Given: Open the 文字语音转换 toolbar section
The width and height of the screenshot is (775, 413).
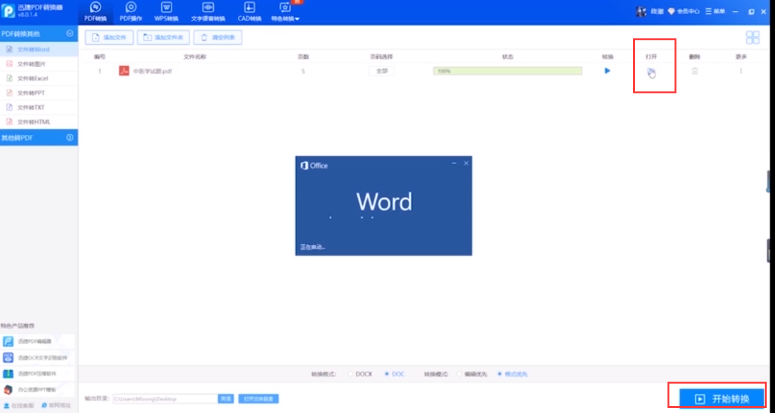Looking at the screenshot, I should click(208, 12).
